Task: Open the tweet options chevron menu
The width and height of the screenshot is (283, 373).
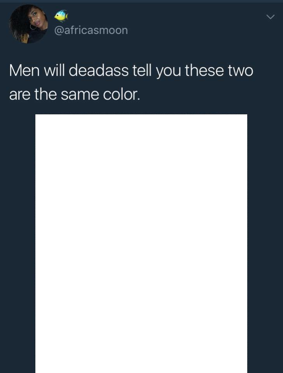Action: point(271,17)
